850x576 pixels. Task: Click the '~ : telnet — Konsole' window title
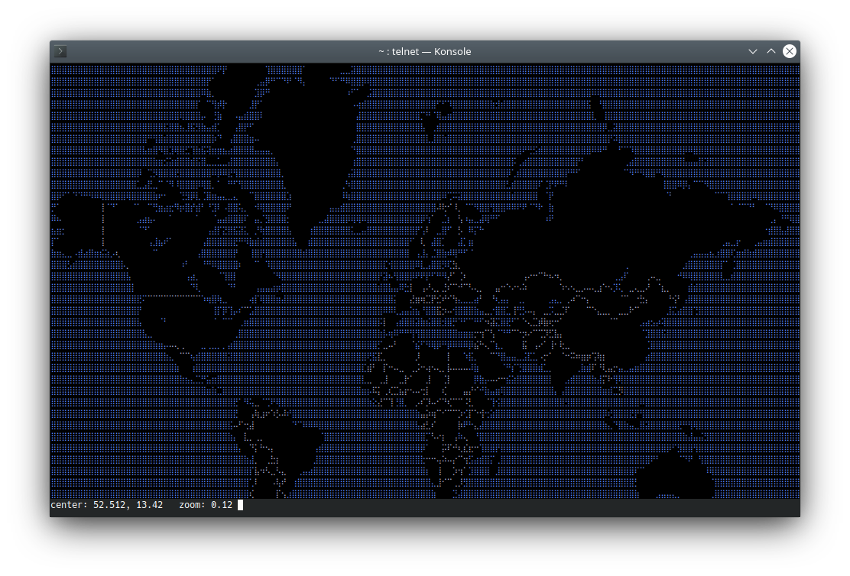[425, 51]
